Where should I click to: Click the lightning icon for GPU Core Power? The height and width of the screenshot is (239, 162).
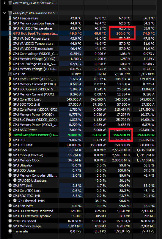[10, 110]
